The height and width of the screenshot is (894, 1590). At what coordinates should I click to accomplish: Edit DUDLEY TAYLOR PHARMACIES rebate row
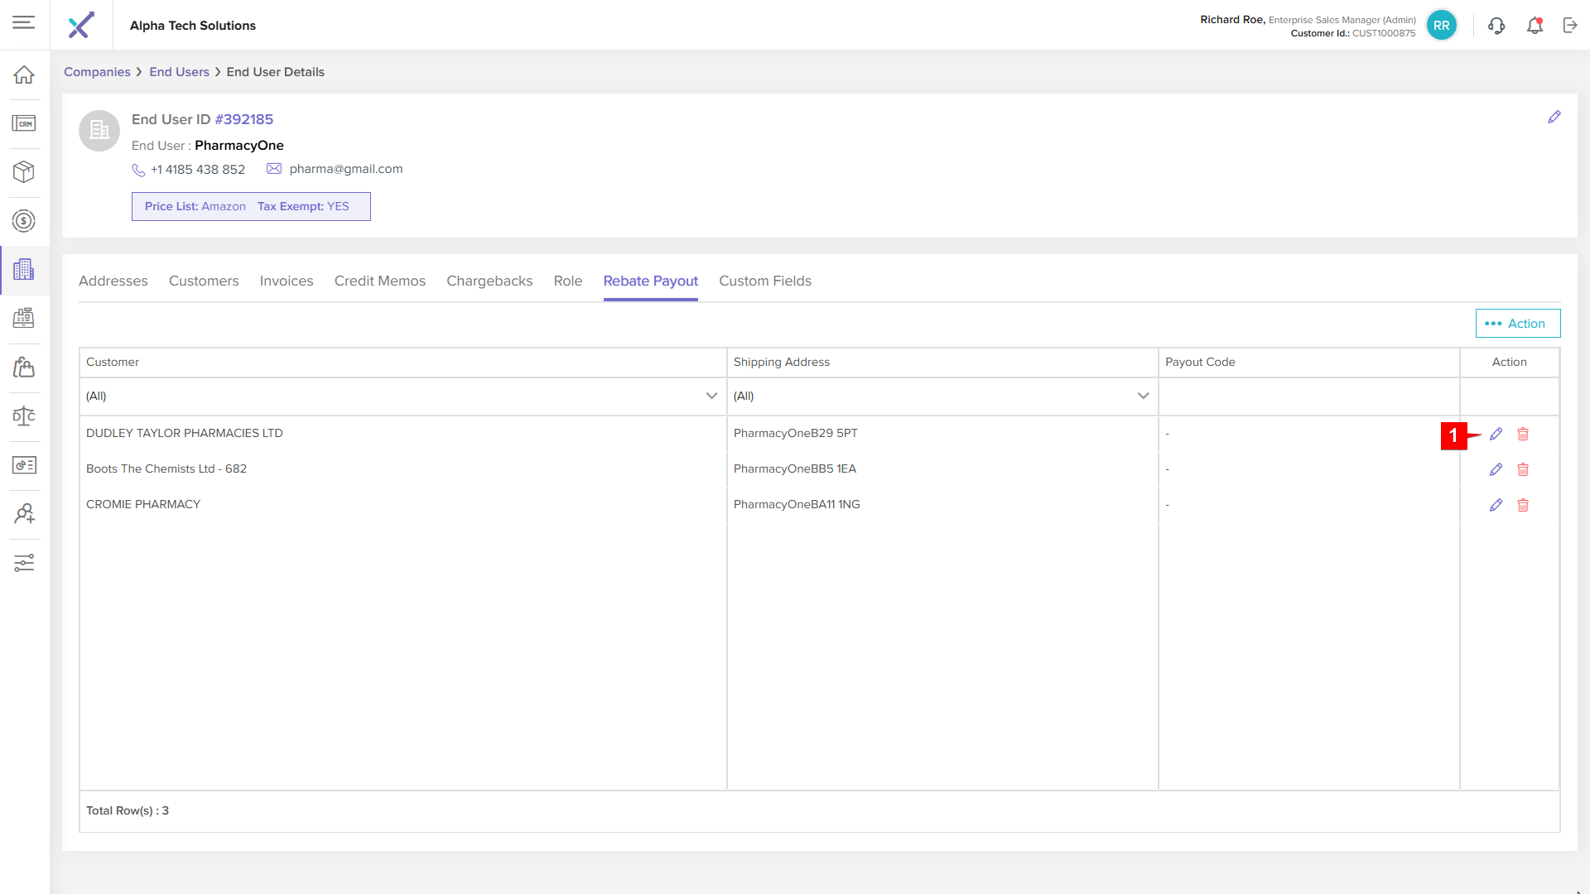click(x=1496, y=434)
